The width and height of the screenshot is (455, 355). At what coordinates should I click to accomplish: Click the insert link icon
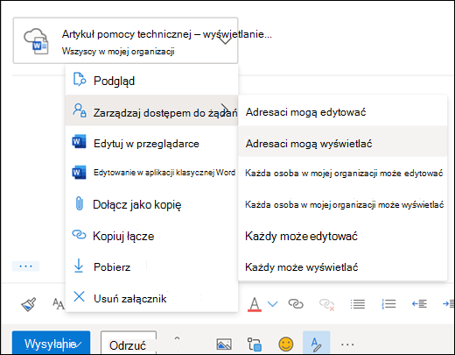coord(296,304)
